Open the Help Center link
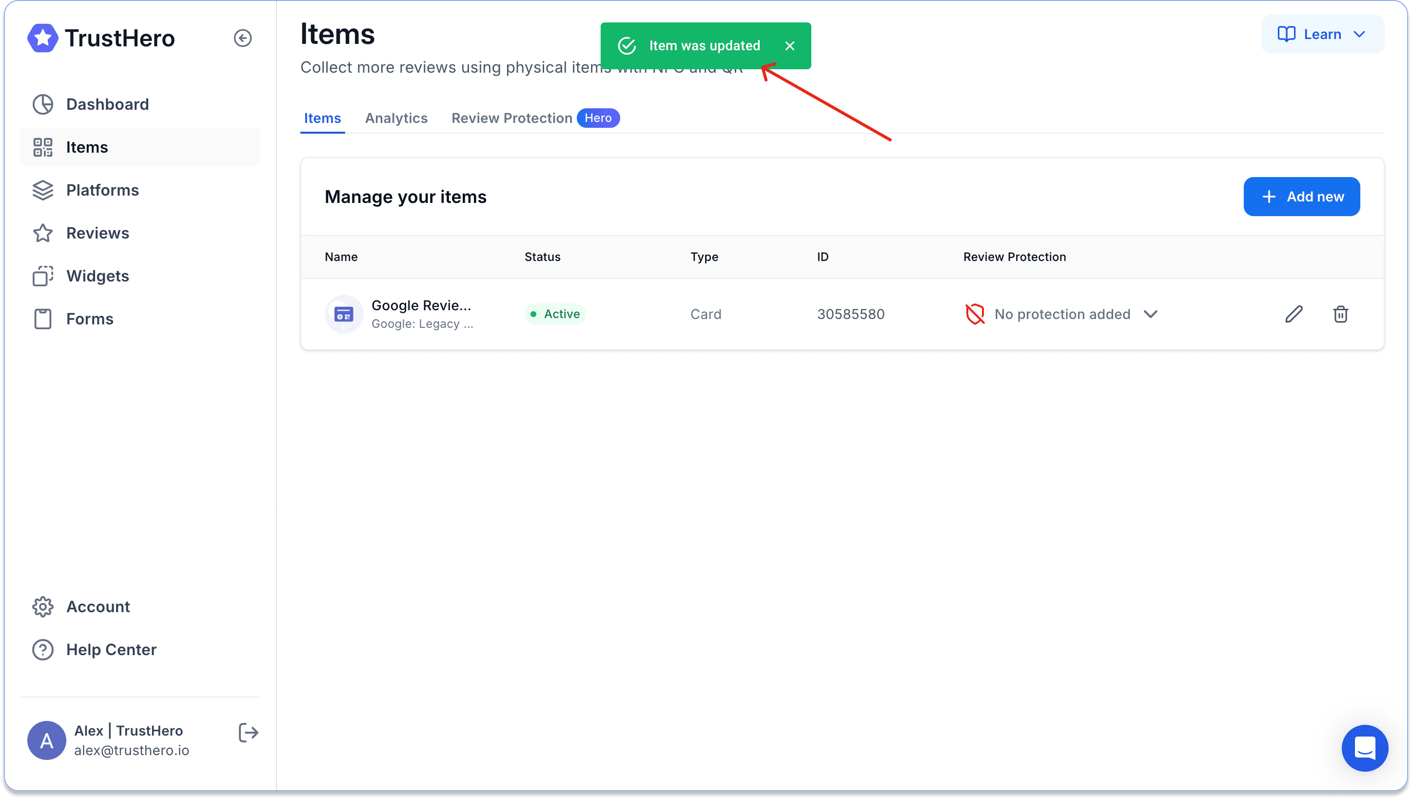This screenshot has width=1412, height=799. point(111,649)
